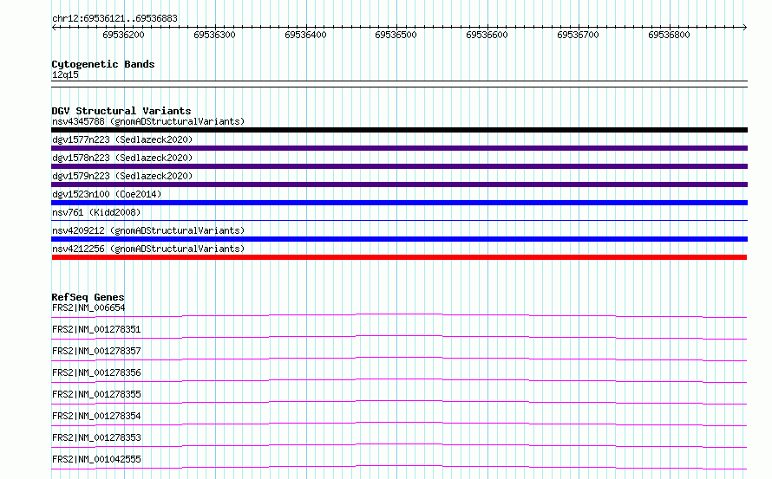This screenshot has height=479, width=772.
Task: Click the magenta FRS2|NM_006654 intron line
Action: tap(399, 316)
